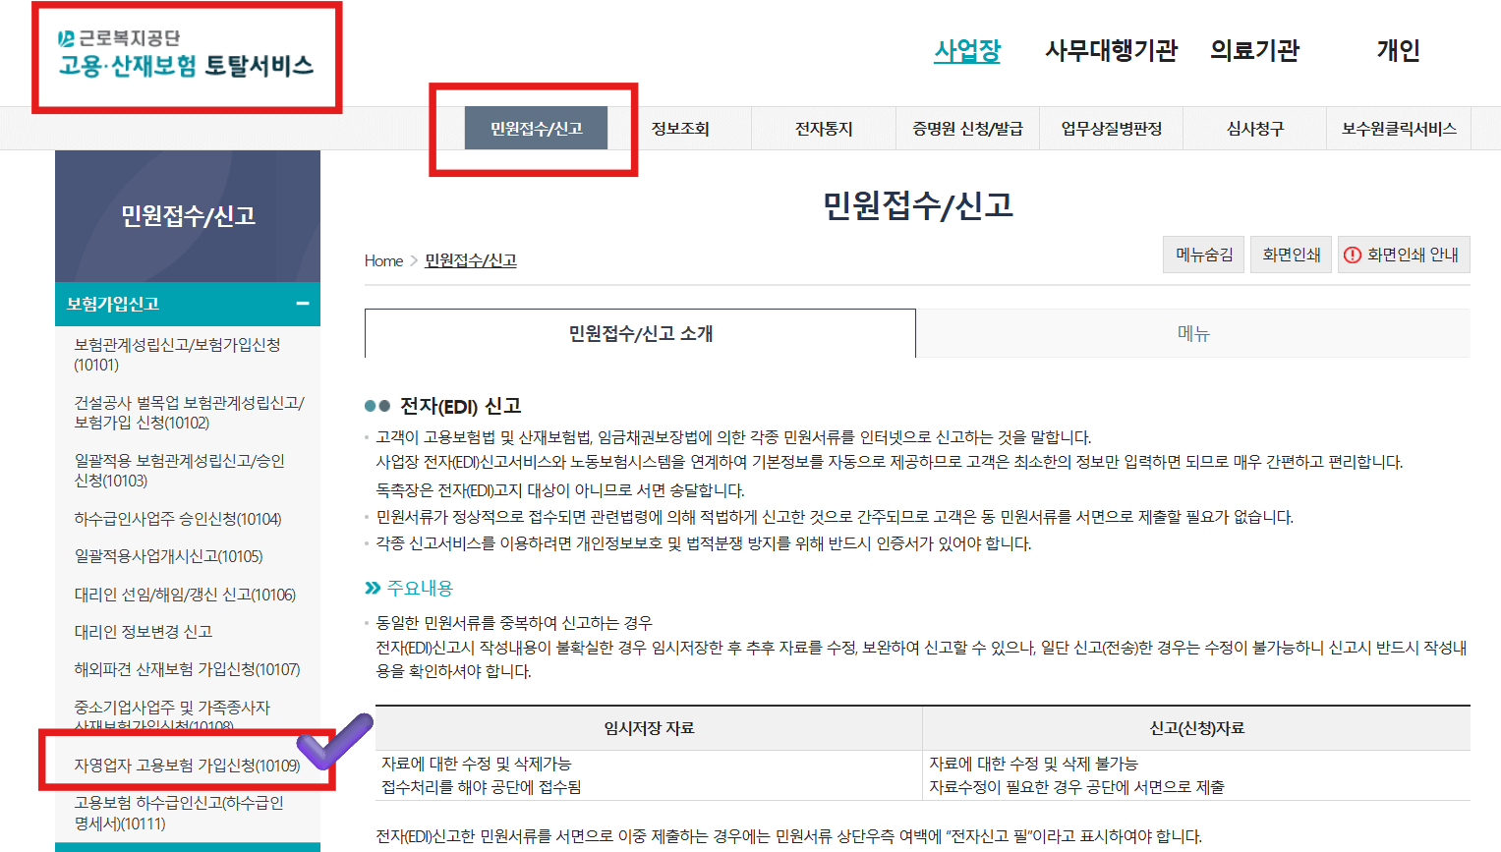Select the 사업장 user type
This screenshot has width=1501, height=852.
(x=968, y=52)
